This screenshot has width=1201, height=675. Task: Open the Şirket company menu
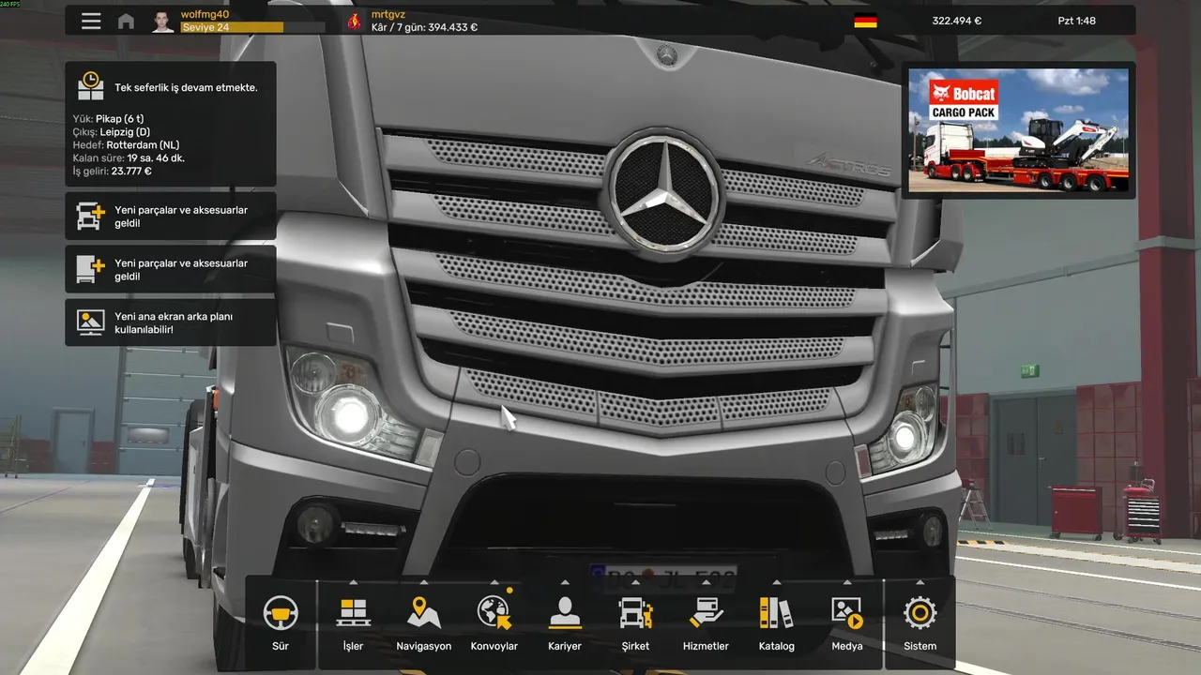pos(635,623)
